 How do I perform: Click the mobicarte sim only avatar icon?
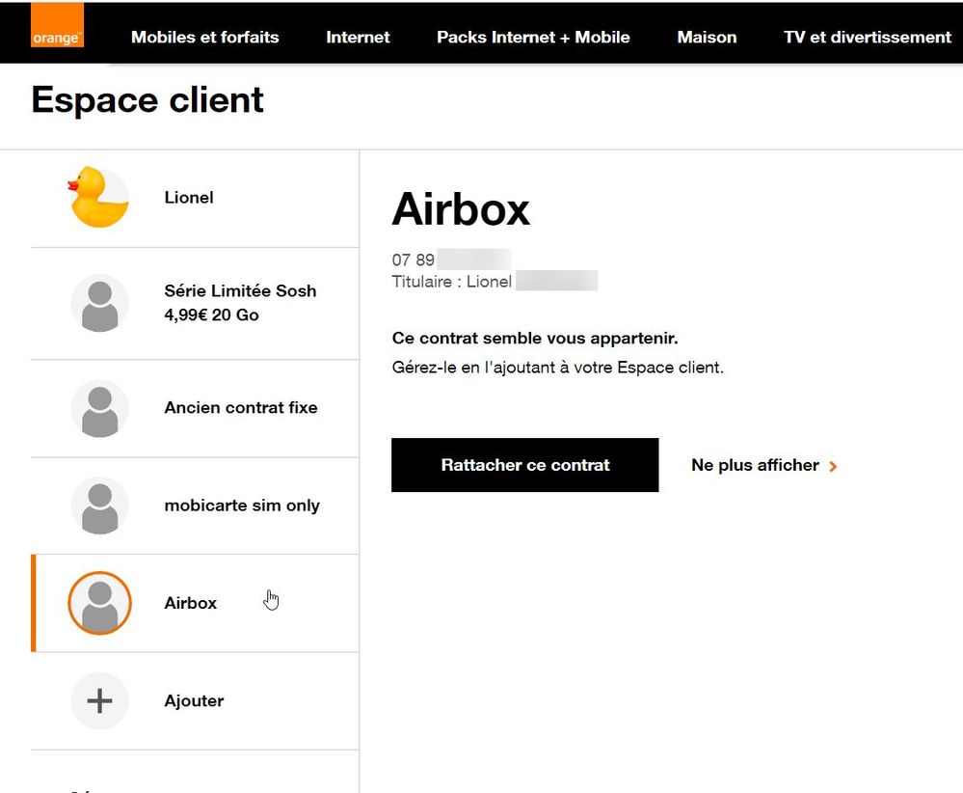click(x=99, y=506)
